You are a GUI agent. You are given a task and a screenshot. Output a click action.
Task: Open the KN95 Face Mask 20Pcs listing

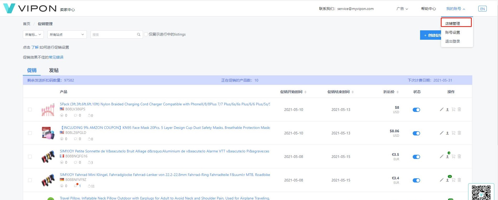(x=165, y=128)
